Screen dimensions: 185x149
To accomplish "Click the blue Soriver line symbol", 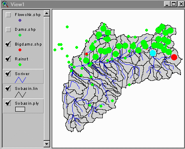I will pos(20,80).
